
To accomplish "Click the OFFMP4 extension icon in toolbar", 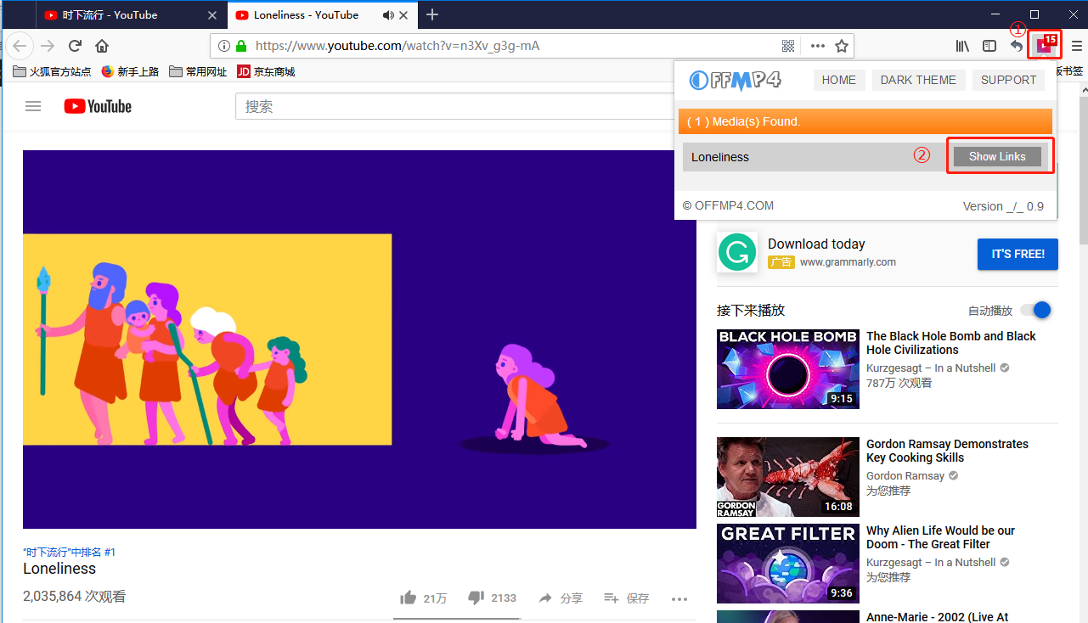I will click(1044, 46).
